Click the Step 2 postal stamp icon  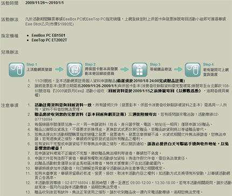74,70
